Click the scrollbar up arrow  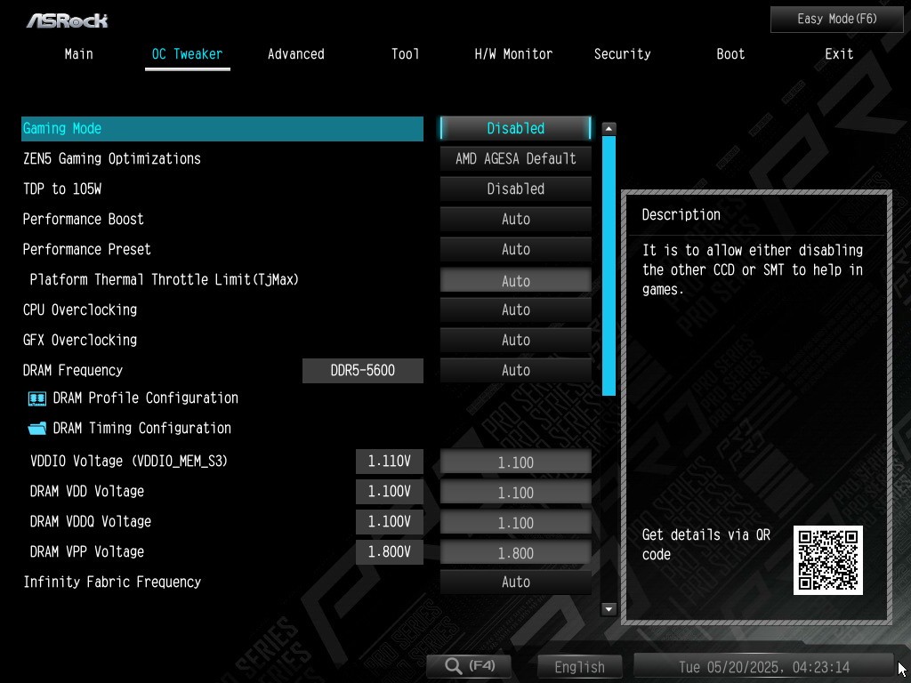click(609, 128)
